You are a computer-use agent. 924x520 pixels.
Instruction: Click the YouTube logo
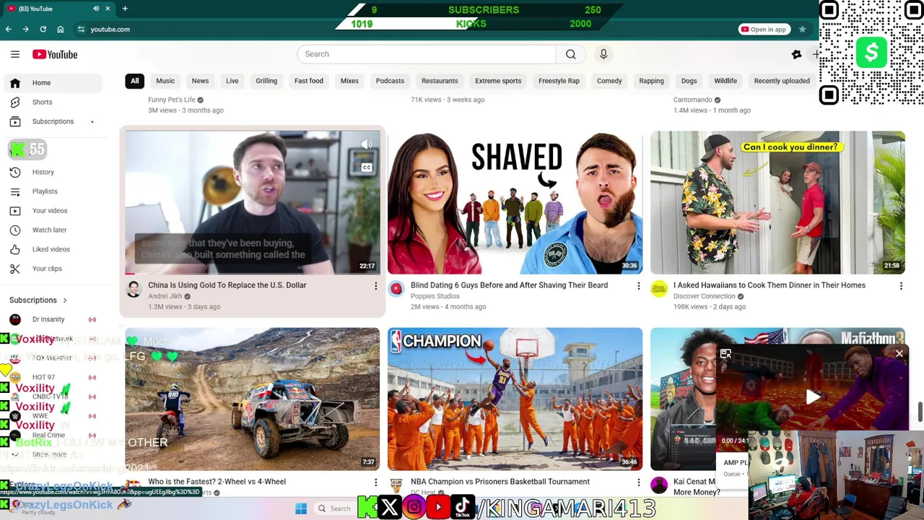pos(55,54)
